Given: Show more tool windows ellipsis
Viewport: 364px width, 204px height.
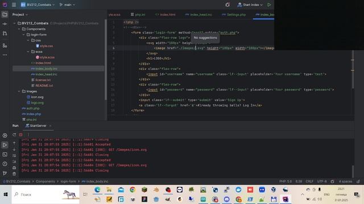Looking at the screenshot, I should pyautogui.click(x=5, y=55).
